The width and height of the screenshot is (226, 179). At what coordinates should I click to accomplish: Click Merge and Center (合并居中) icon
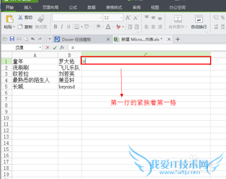coord(178,18)
